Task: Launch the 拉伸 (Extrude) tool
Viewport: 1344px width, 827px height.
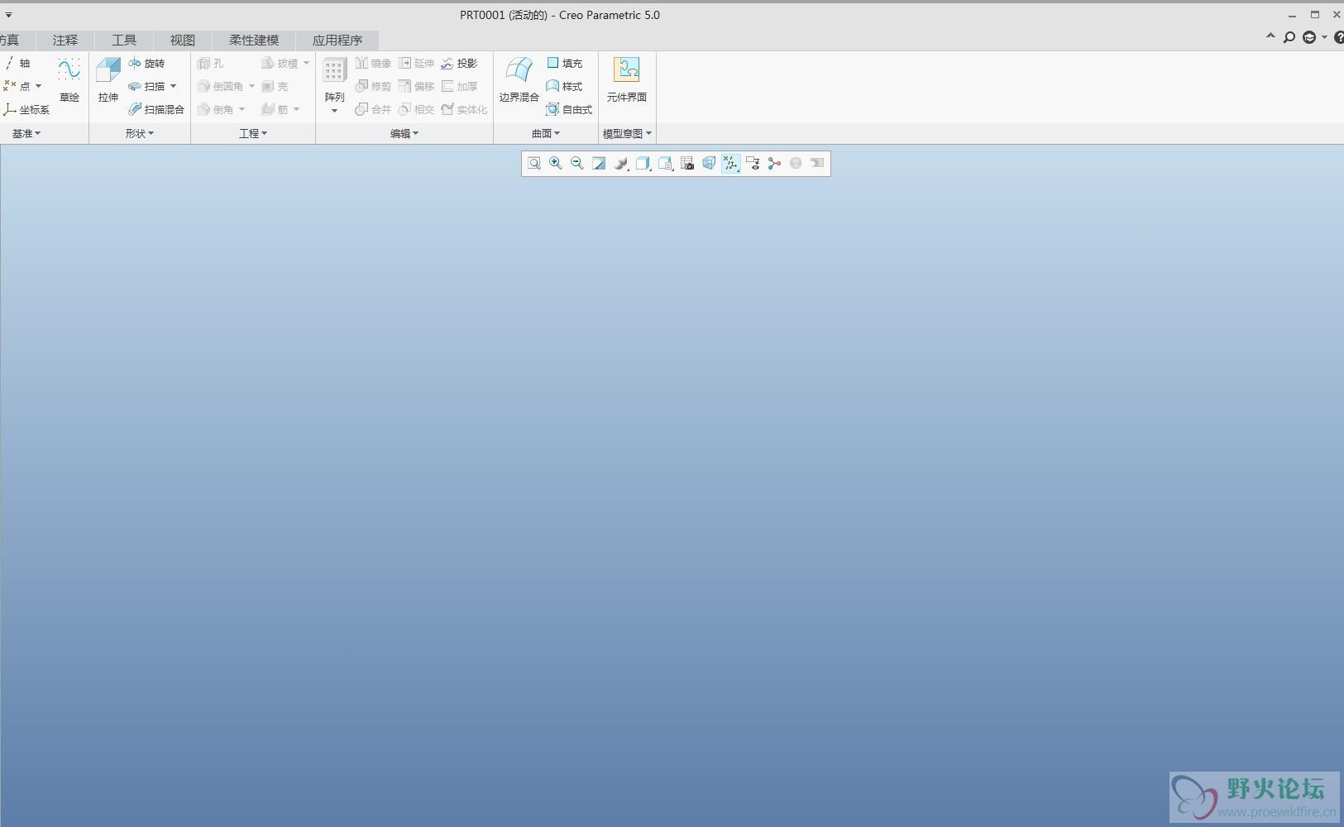Action: point(108,80)
